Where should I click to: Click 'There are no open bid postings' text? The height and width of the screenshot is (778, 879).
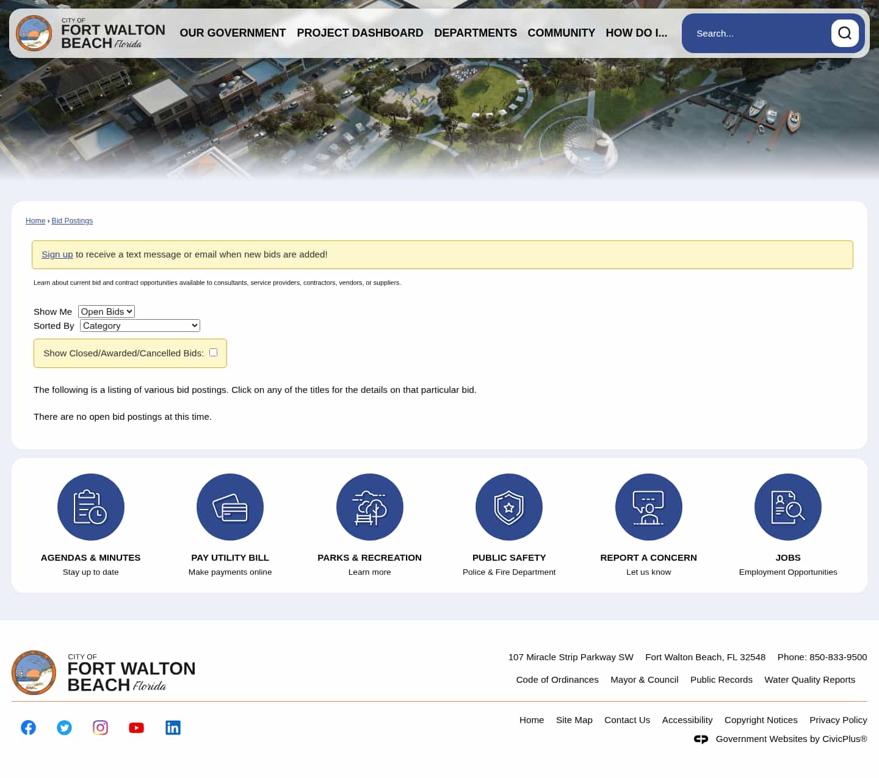(123, 417)
